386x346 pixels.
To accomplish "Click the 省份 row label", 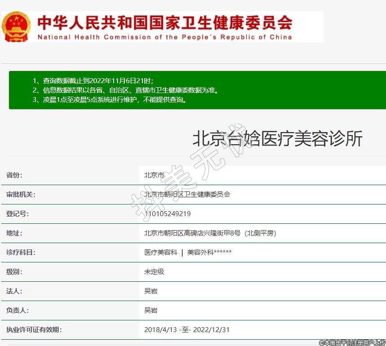I will pyautogui.click(x=14, y=175).
